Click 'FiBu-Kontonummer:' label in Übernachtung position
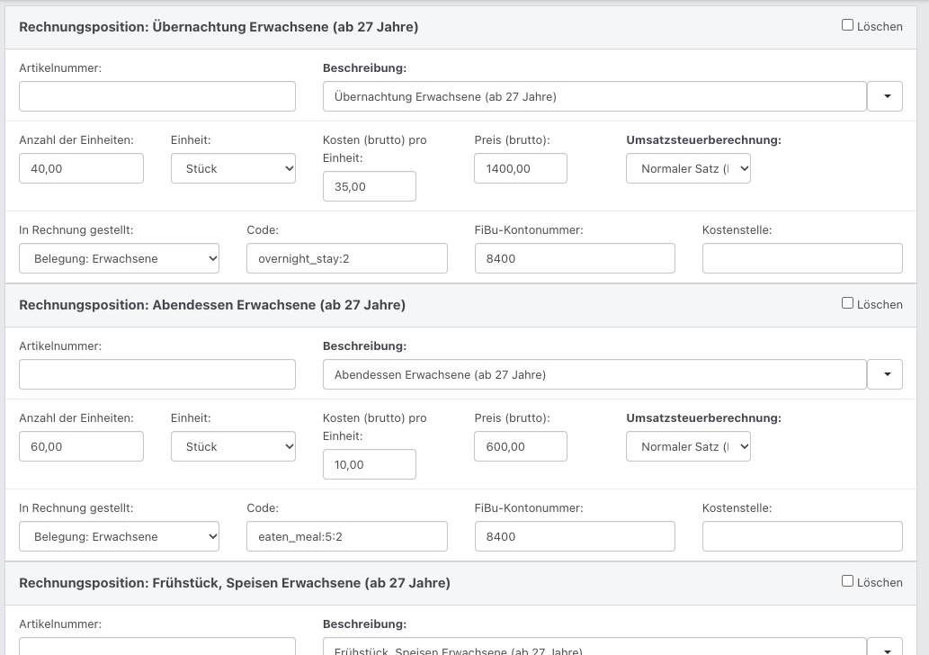 (529, 230)
